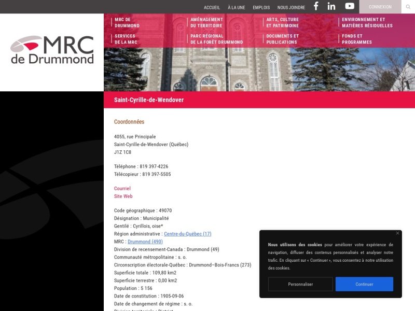The image size is (415, 311).
Task: Select Superficie terrestre : 0,00 km2 line
Action: point(146,280)
